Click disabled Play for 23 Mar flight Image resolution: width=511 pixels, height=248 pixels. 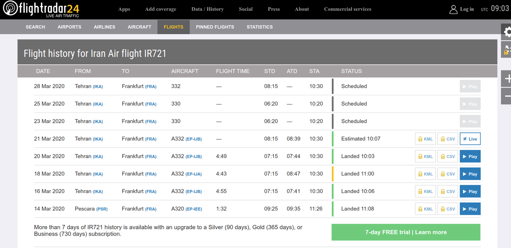click(x=470, y=122)
